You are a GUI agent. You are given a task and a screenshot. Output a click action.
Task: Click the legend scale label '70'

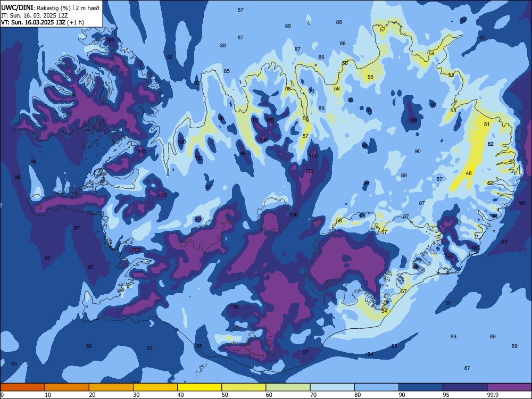pos(313,395)
